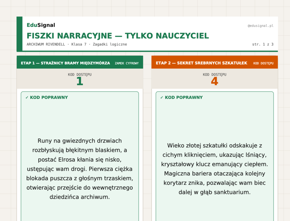Click the access code number 4
The image size is (290, 221).
215,81
